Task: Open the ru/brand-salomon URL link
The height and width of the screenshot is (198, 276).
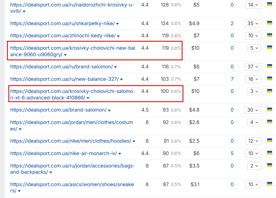Action: (62, 67)
